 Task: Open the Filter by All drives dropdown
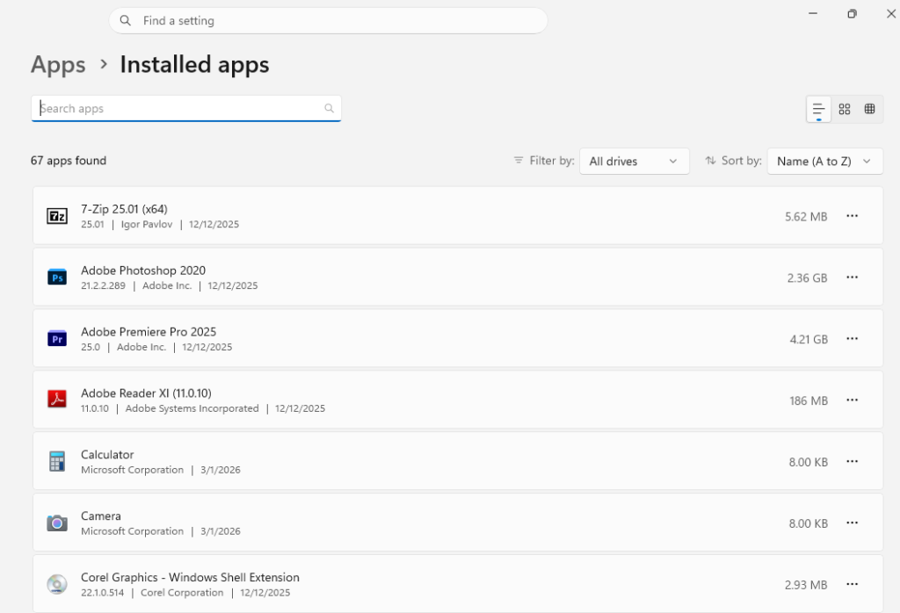click(x=634, y=162)
